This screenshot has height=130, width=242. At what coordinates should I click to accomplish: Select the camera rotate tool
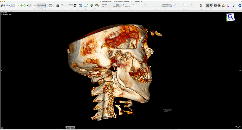click(x=16, y=5)
